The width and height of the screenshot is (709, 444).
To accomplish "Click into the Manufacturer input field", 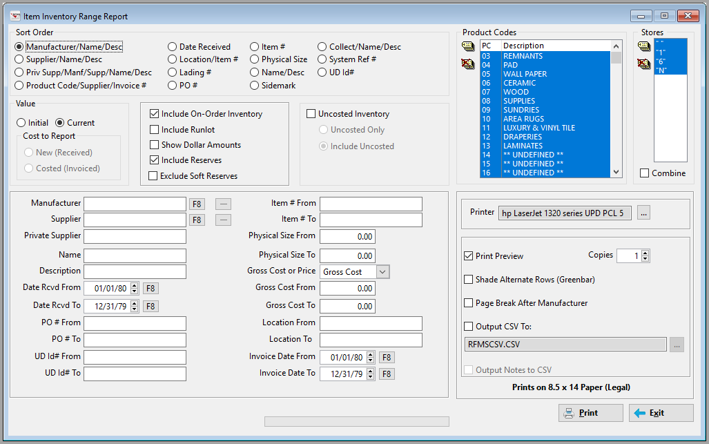I will point(135,204).
